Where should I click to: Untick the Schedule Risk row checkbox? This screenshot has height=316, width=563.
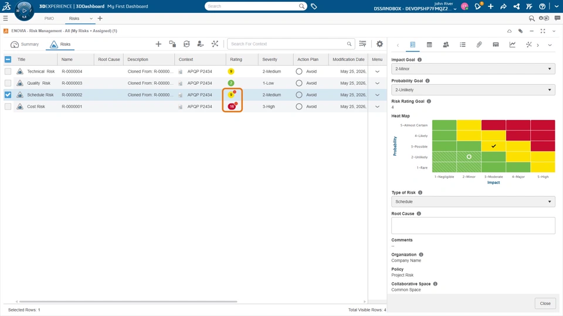coord(8,95)
